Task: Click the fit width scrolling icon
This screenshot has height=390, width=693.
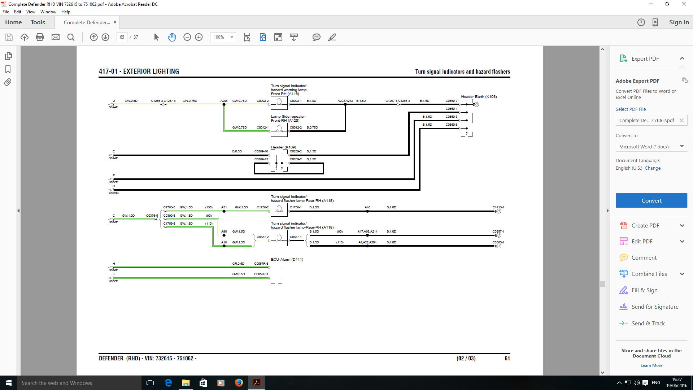Action: coord(247,37)
